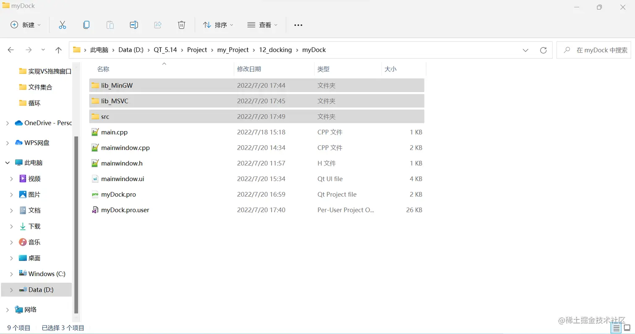This screenshot has height=334, width=635.
Task: Click the navigation pane vertical scrollbar
Action: pyautogui.click(x=76, y=225)
